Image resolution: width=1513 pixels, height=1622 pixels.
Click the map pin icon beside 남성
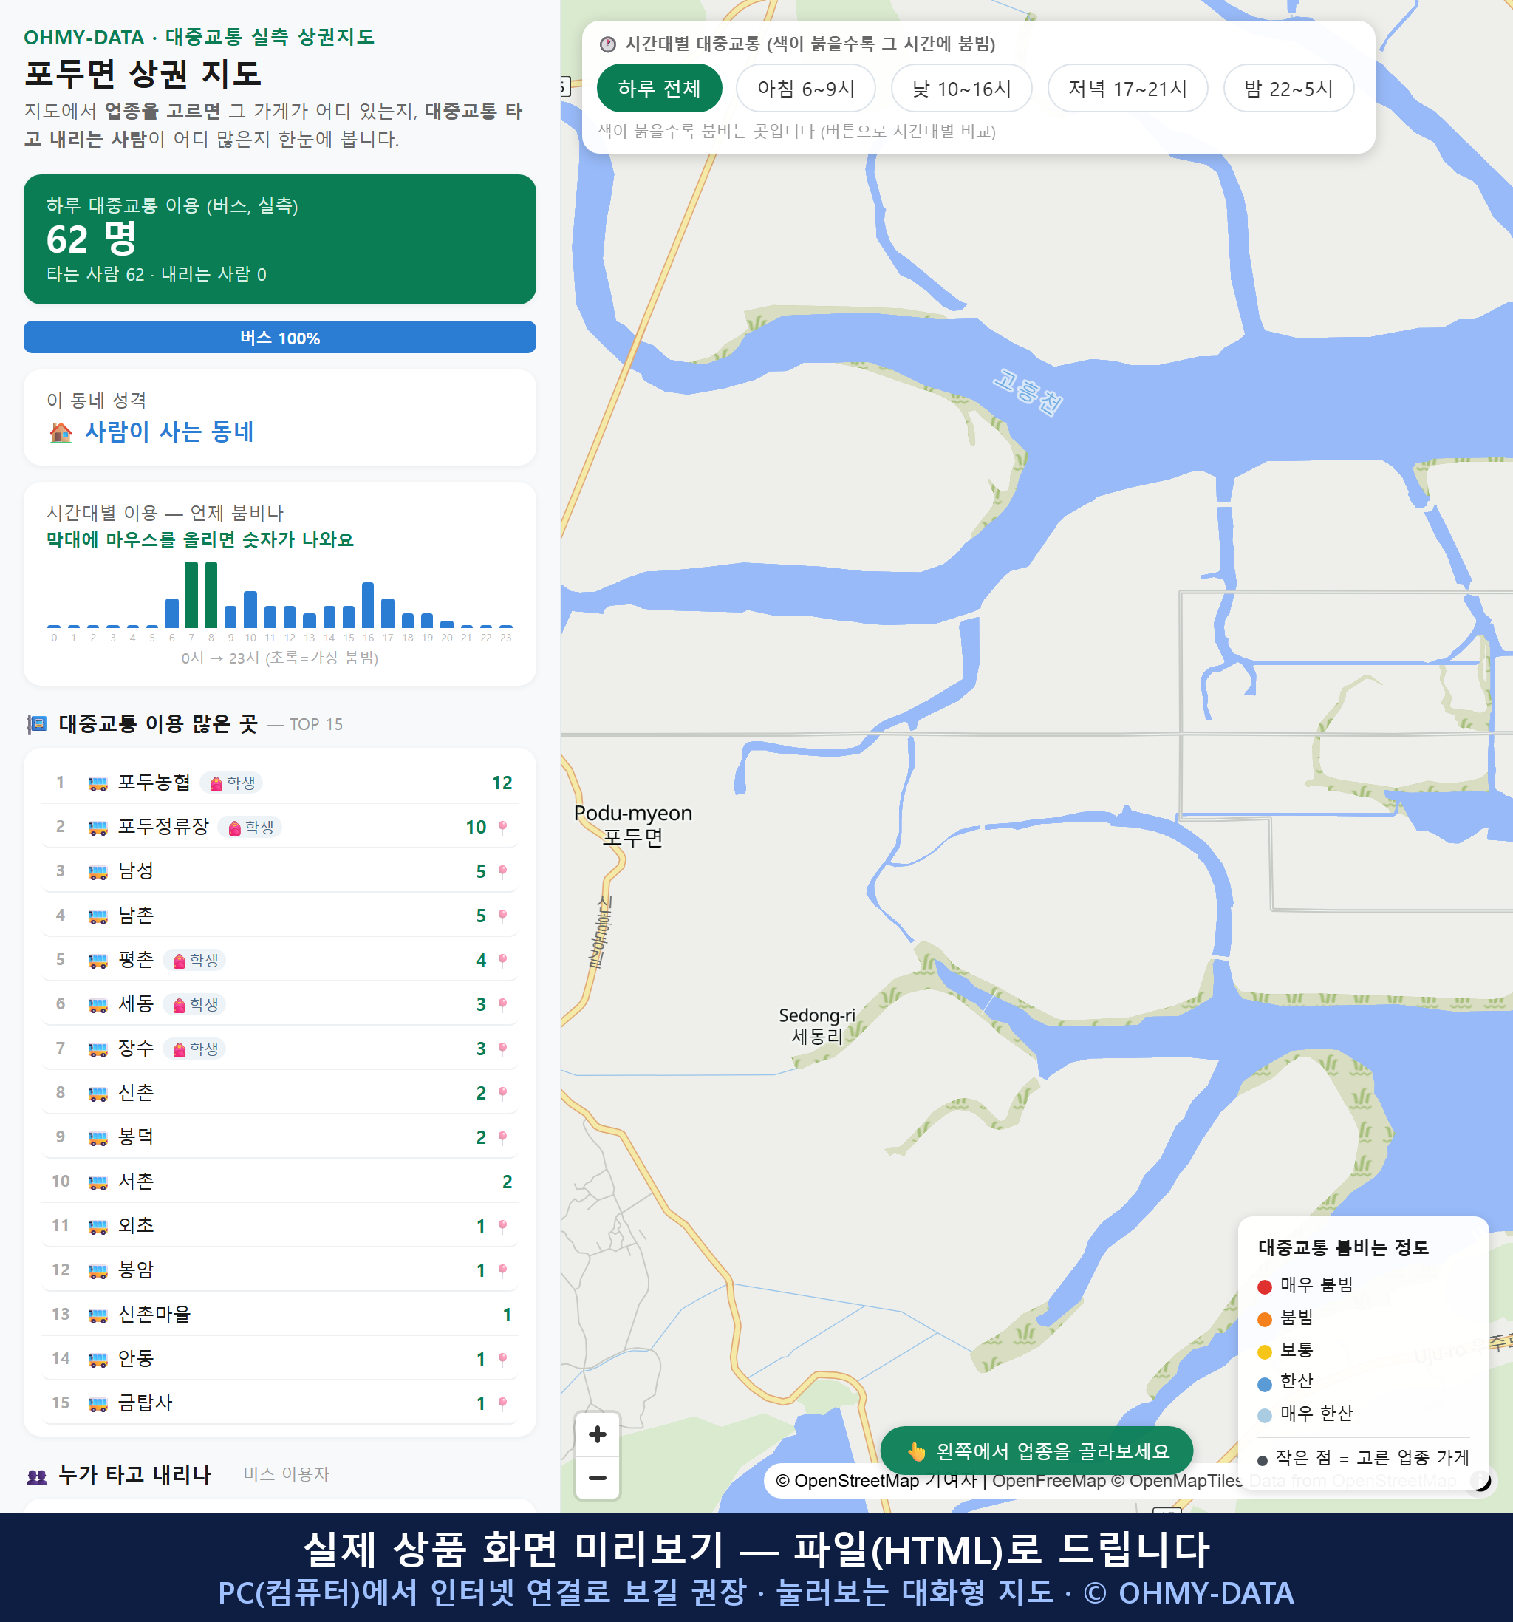(502, 871)
